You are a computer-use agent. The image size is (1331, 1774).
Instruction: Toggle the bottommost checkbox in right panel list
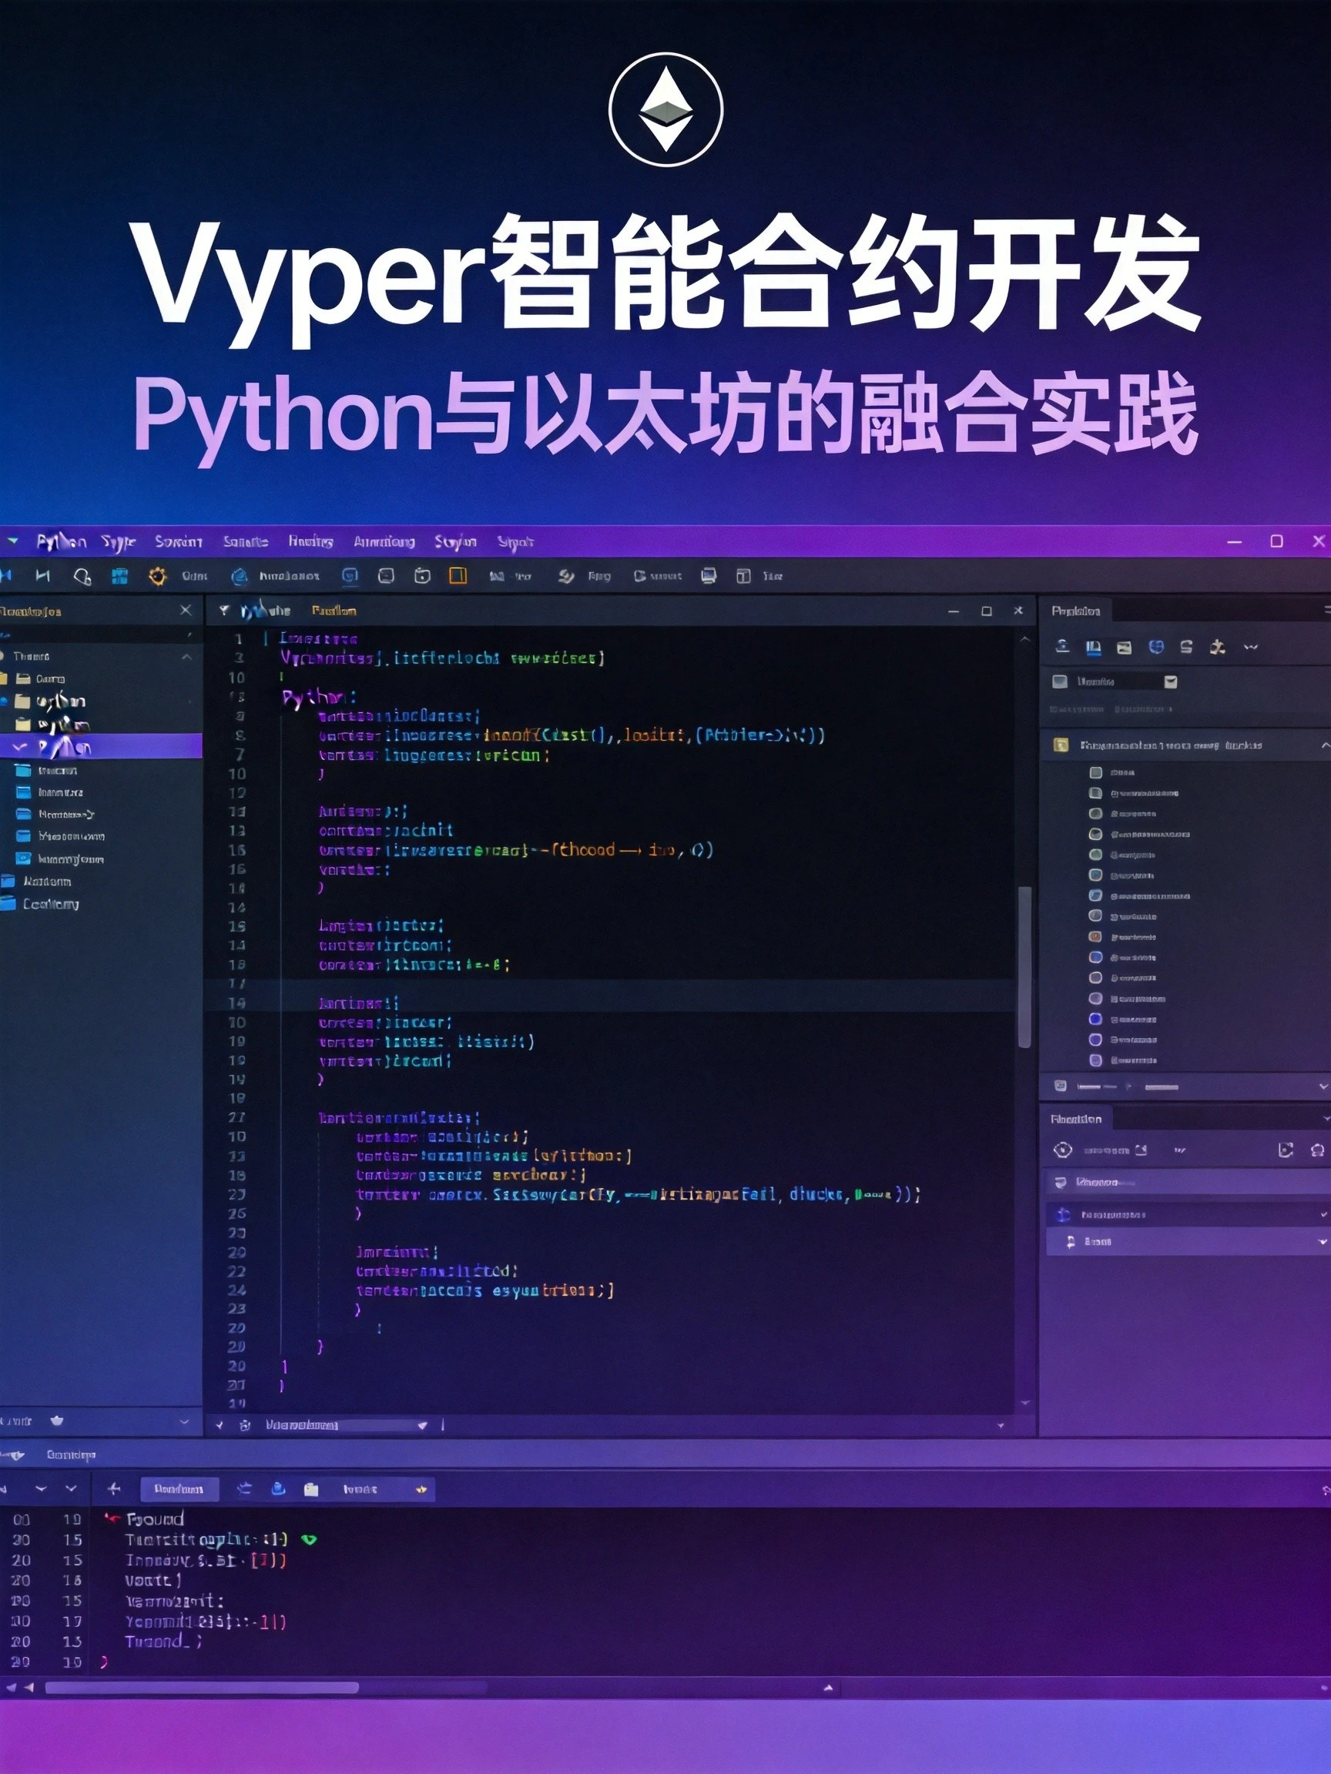click(1095, 1060)
